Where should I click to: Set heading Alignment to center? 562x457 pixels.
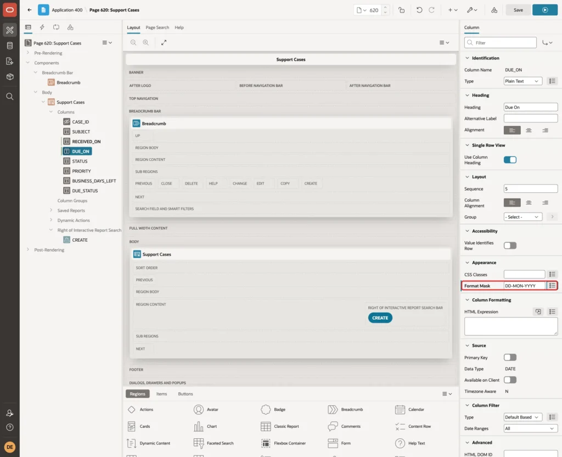coord(529,130)
